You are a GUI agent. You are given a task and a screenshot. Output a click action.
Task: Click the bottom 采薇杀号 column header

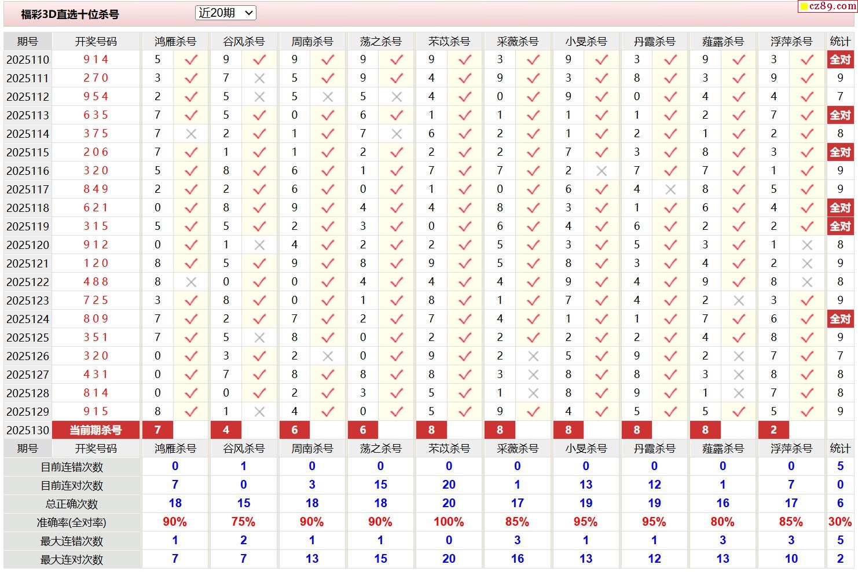518,449
